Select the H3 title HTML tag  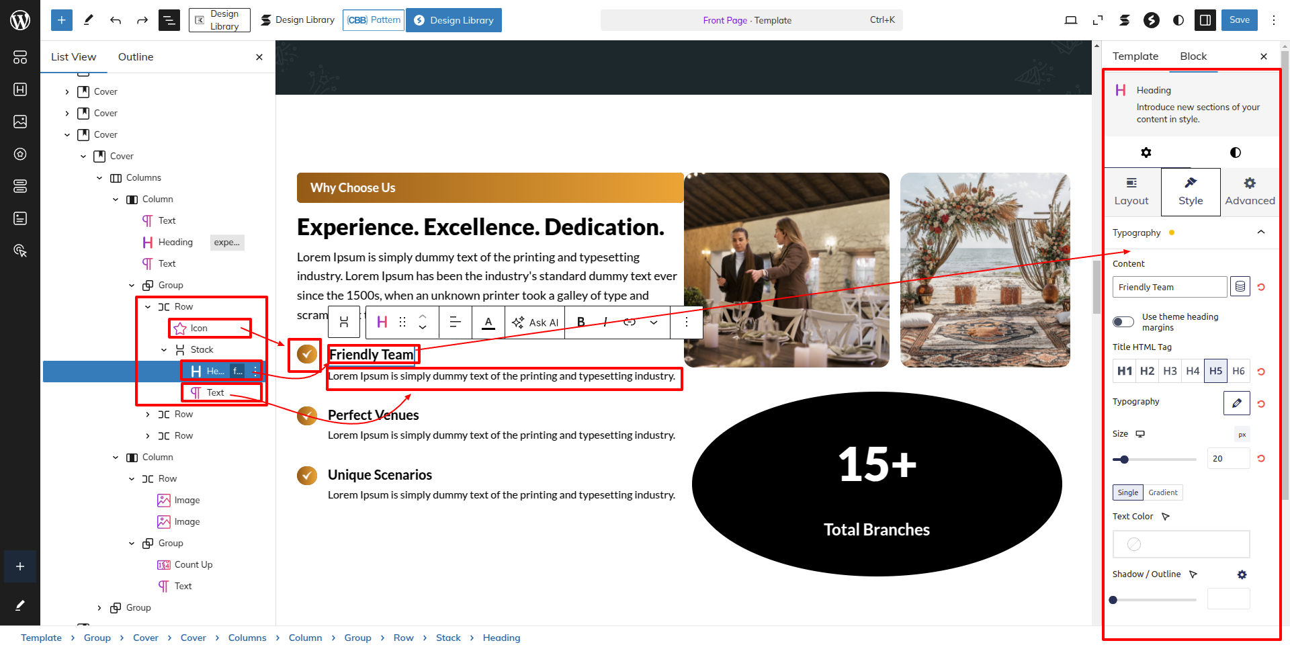point(1170,371)
